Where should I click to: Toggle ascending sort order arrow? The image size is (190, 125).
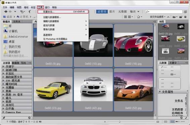(168, 17)
